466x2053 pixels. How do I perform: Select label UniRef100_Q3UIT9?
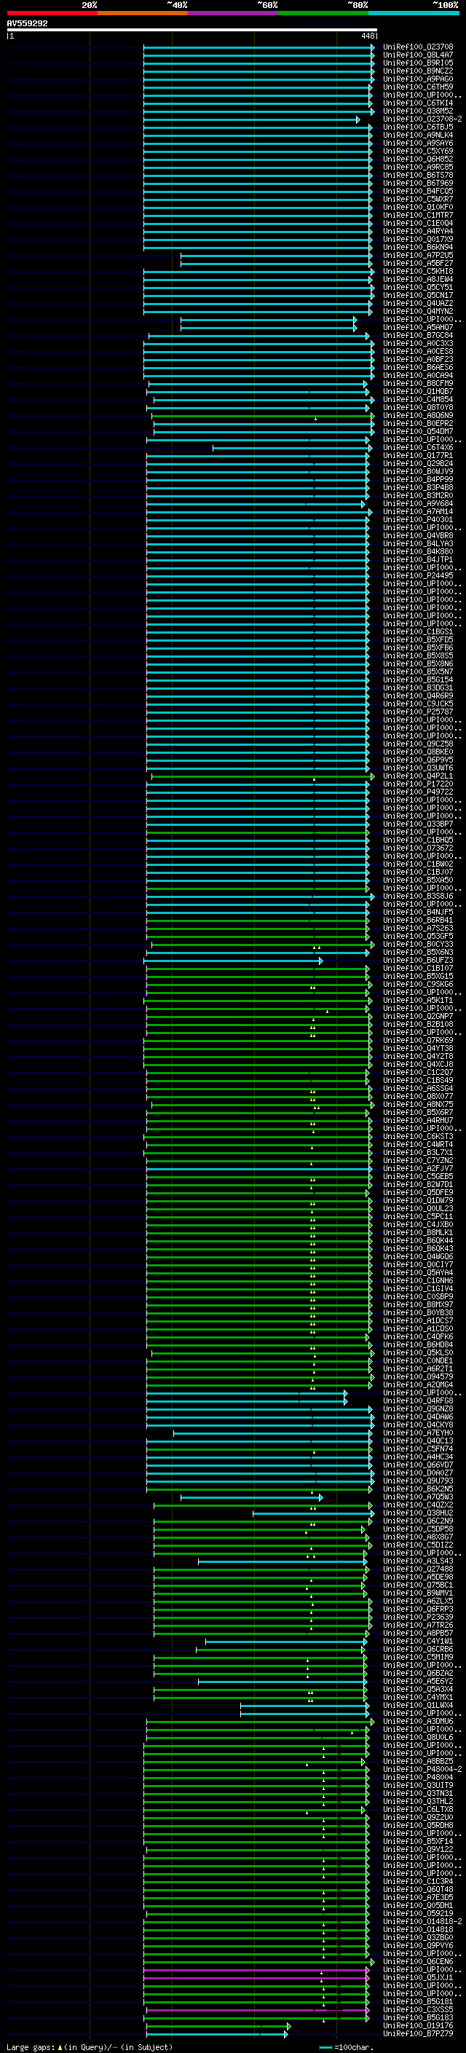pos(418,1785)
